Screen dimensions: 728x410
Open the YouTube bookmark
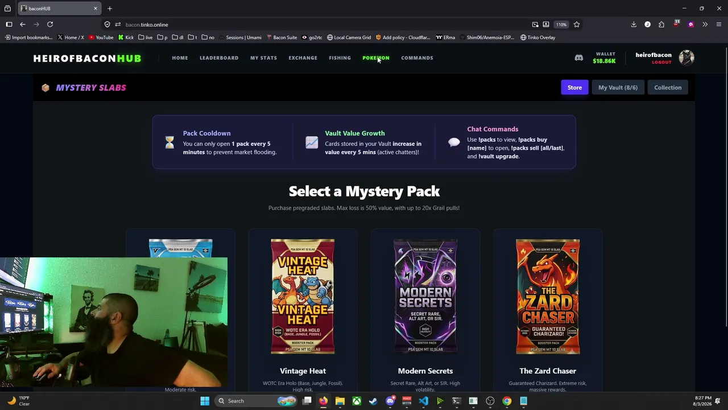tap(101, 38)
